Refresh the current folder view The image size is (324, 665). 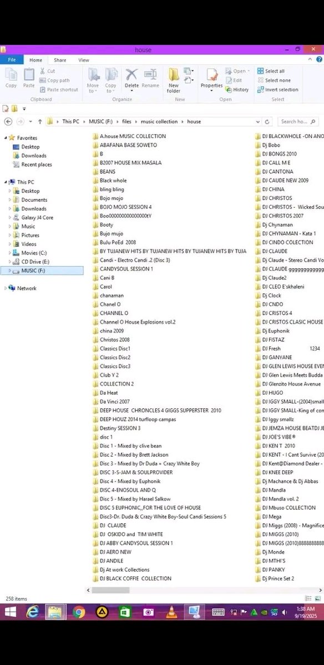pyautogui.click(x=268, y=121)
